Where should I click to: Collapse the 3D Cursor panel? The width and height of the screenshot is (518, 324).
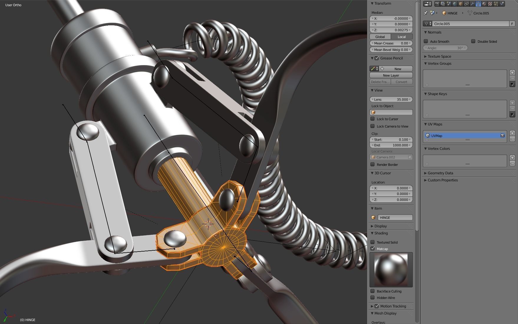[x=372, y=173]
